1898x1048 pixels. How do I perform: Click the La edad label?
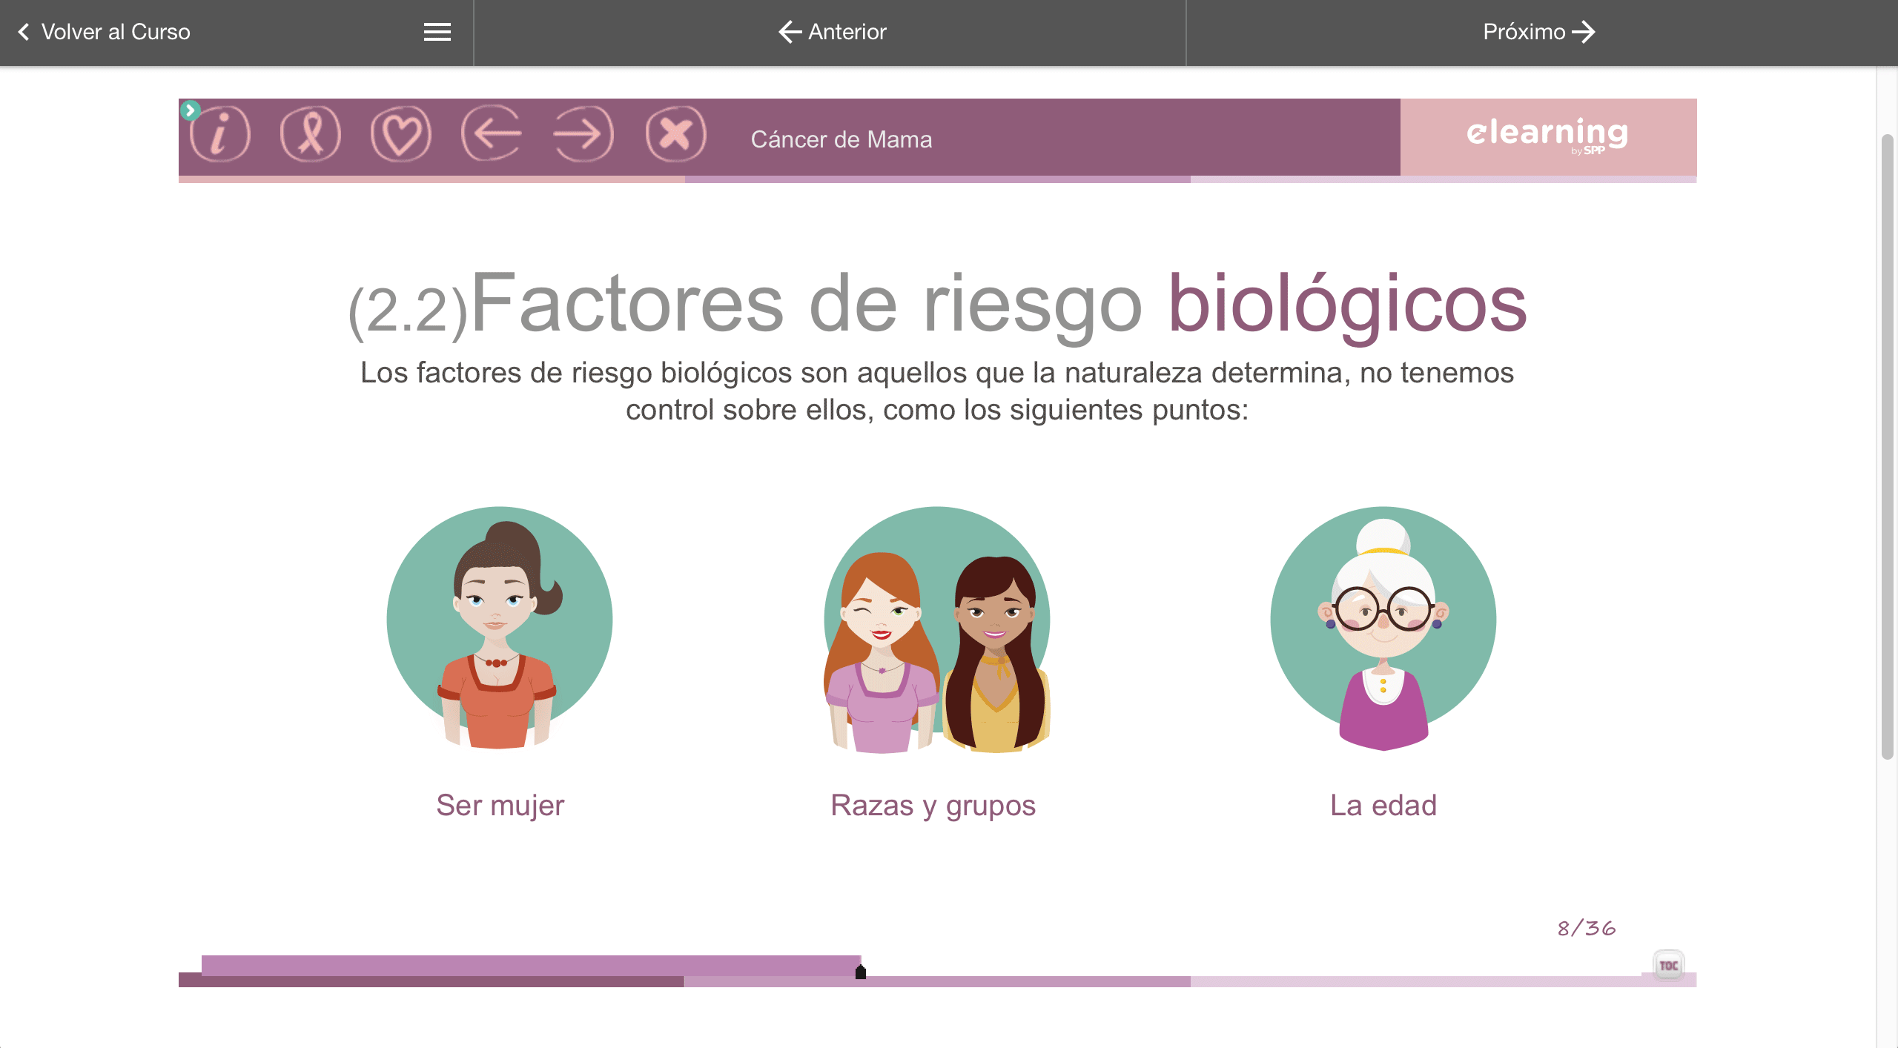pos(1383,806)
